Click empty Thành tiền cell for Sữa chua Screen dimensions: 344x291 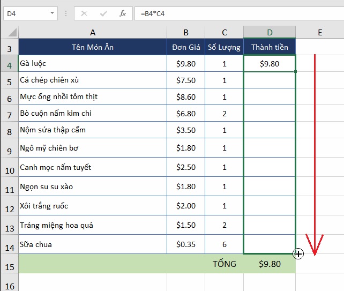pos(270,244)
